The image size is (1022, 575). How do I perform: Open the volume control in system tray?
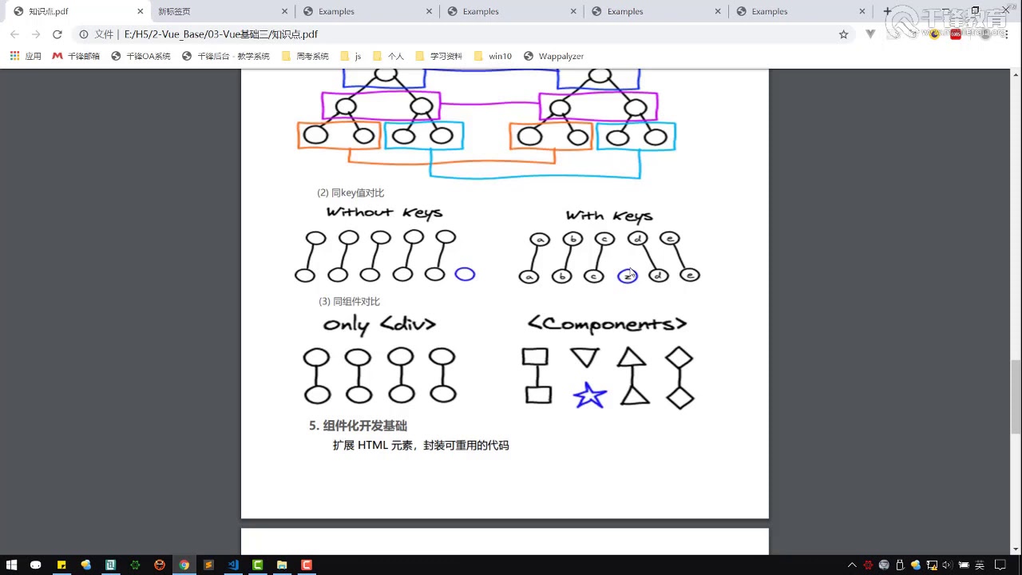(947, 565)
